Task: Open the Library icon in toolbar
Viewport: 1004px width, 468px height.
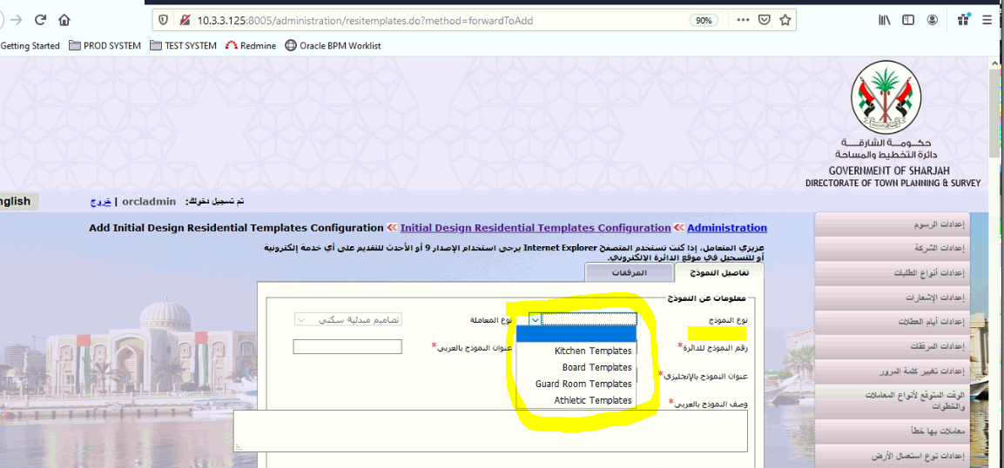Action: pos(884,21)
